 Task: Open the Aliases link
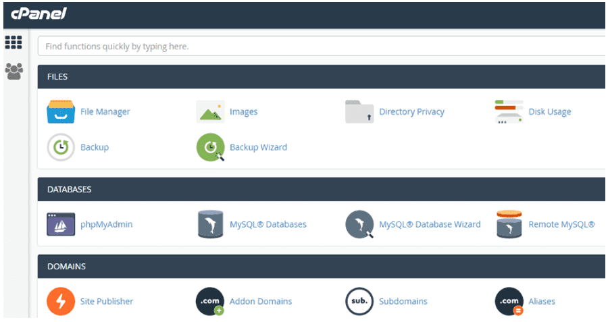542,302
